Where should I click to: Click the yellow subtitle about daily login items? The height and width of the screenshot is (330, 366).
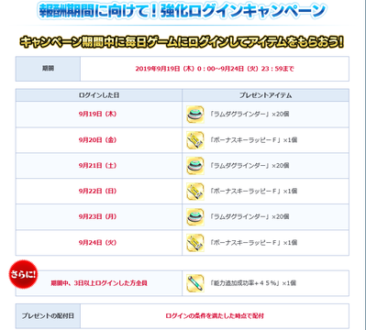tap(183, 42)
